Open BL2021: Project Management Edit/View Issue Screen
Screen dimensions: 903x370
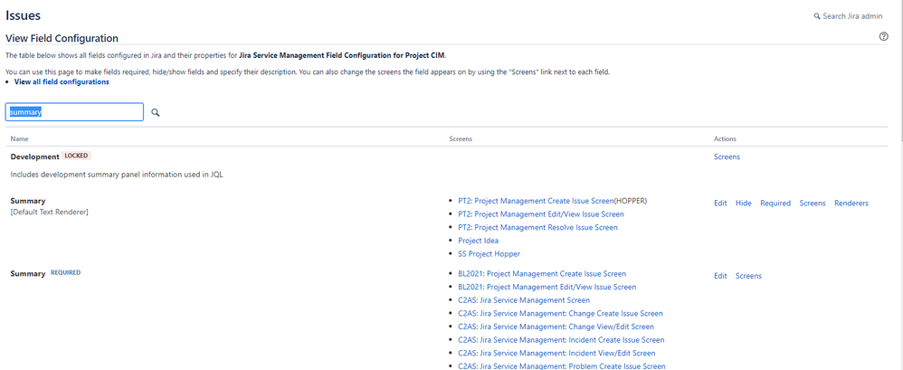click(x=547, y=287)
